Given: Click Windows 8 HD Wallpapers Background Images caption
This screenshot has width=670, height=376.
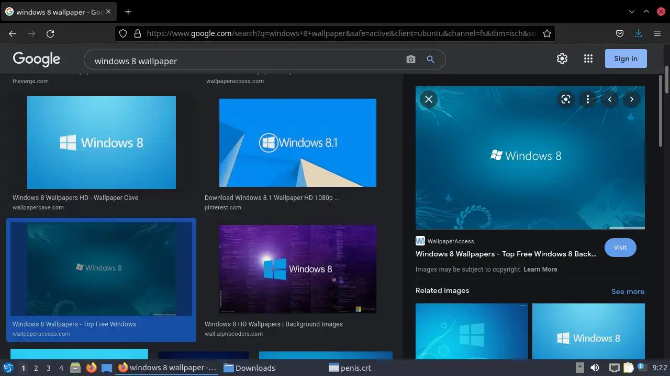Looking at the screenshot, I should [274, 324].
